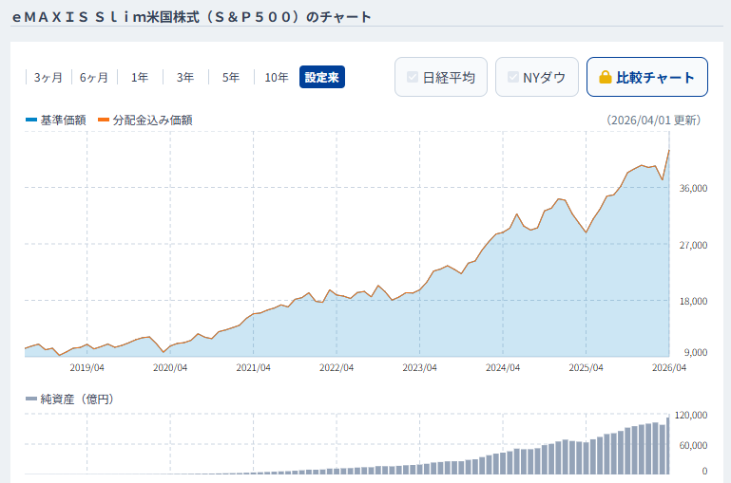
Task: Click the 分配金込み価額 orange legend swatch
Action: click(x=104, y=121)
